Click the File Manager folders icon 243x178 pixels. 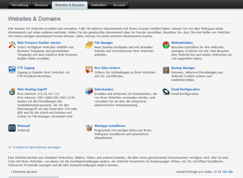[x=89, y=45]
